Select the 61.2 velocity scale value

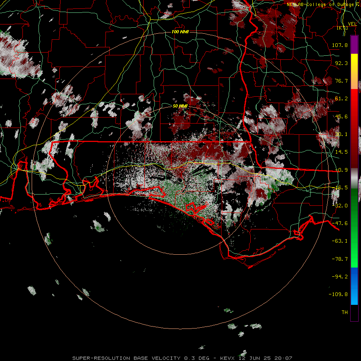341,99
